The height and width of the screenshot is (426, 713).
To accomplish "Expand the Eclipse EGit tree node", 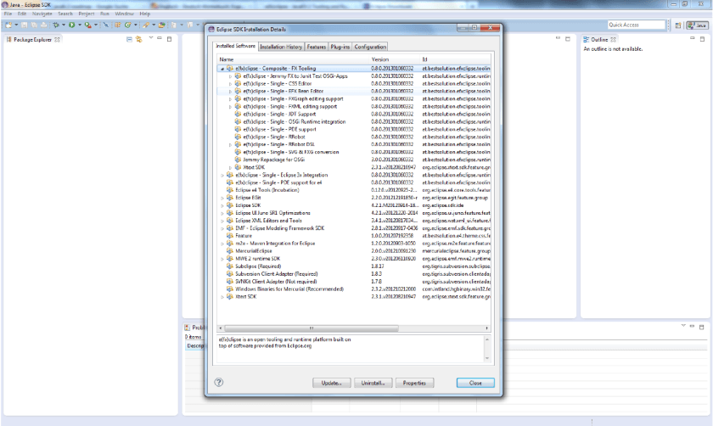I will 222,199.
